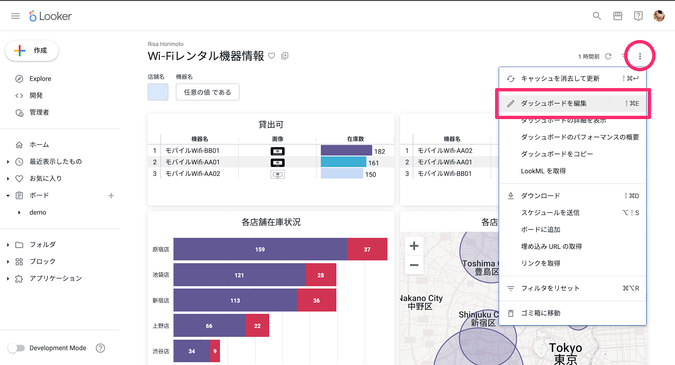Open the search magnifier icon

click(597, 16)
